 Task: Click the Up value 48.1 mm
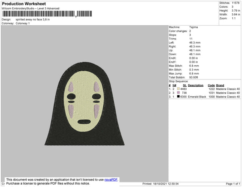coord(195,50)
